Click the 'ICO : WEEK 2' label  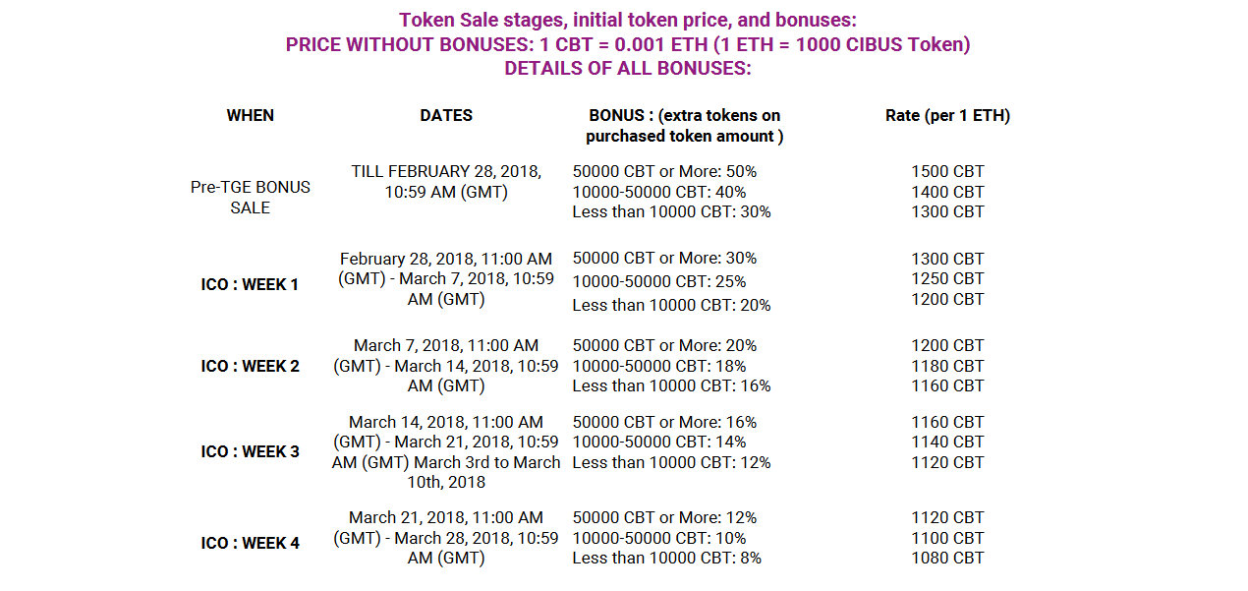point(251,366)
